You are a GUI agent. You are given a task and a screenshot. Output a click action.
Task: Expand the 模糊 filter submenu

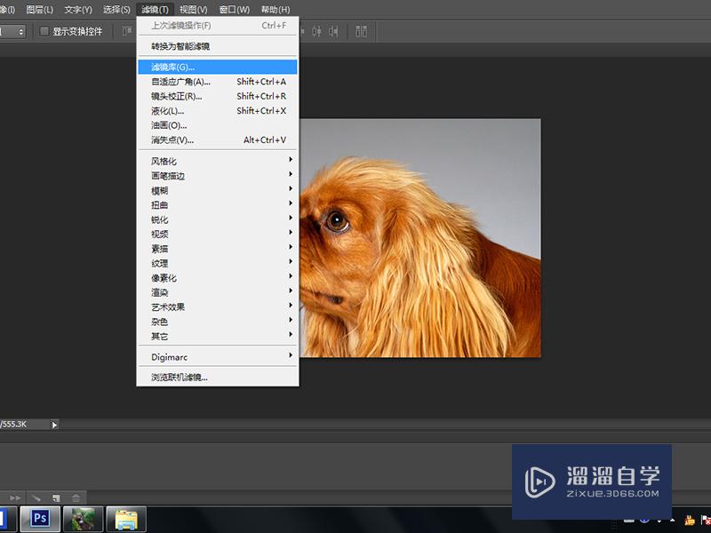pos(160,190)
